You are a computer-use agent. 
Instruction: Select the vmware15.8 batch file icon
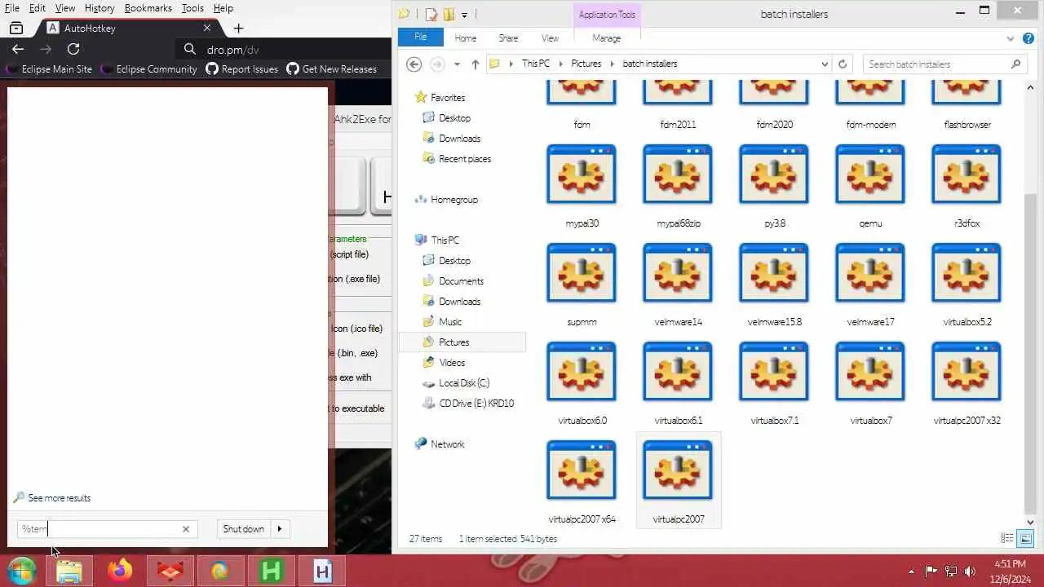click(x=774, y=273)
